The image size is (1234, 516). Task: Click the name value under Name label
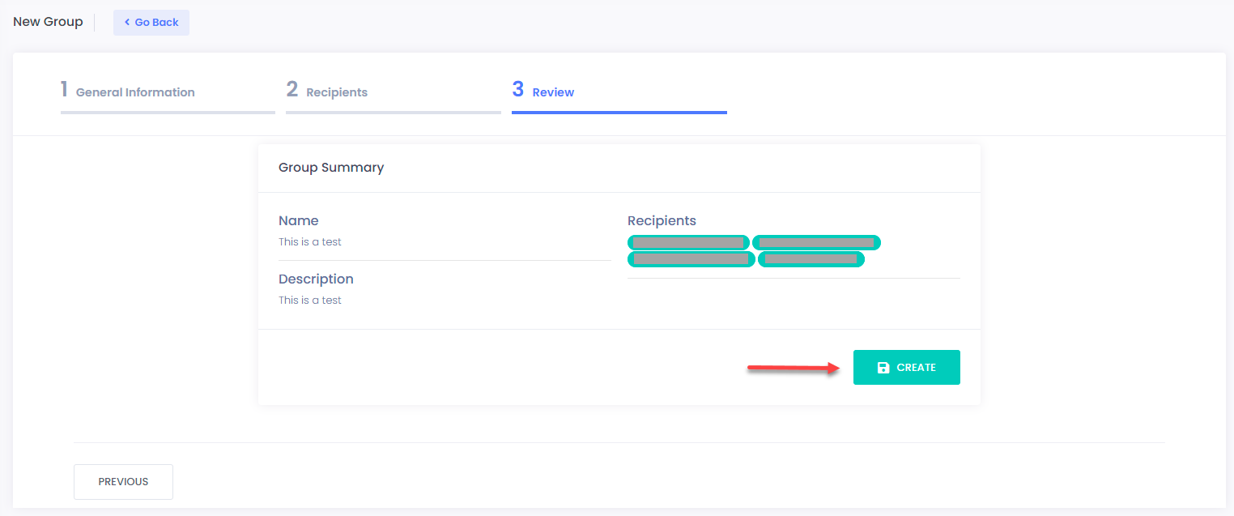[310, 242]
